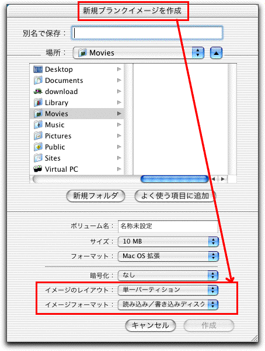The width and height of the screenshot is (265, 351).
Task: Select the Virtual PC sushi icon
Action: (38, 169)
